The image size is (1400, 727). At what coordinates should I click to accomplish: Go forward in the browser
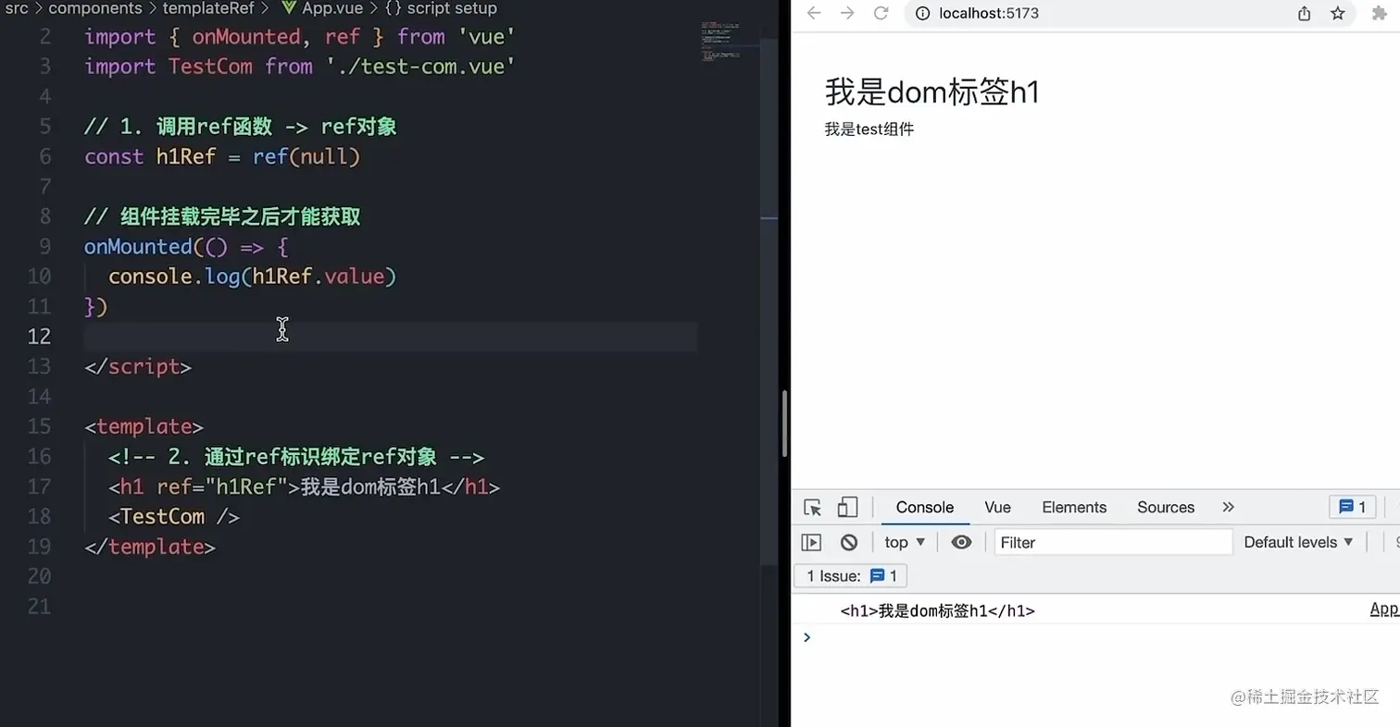click(846, 13)
